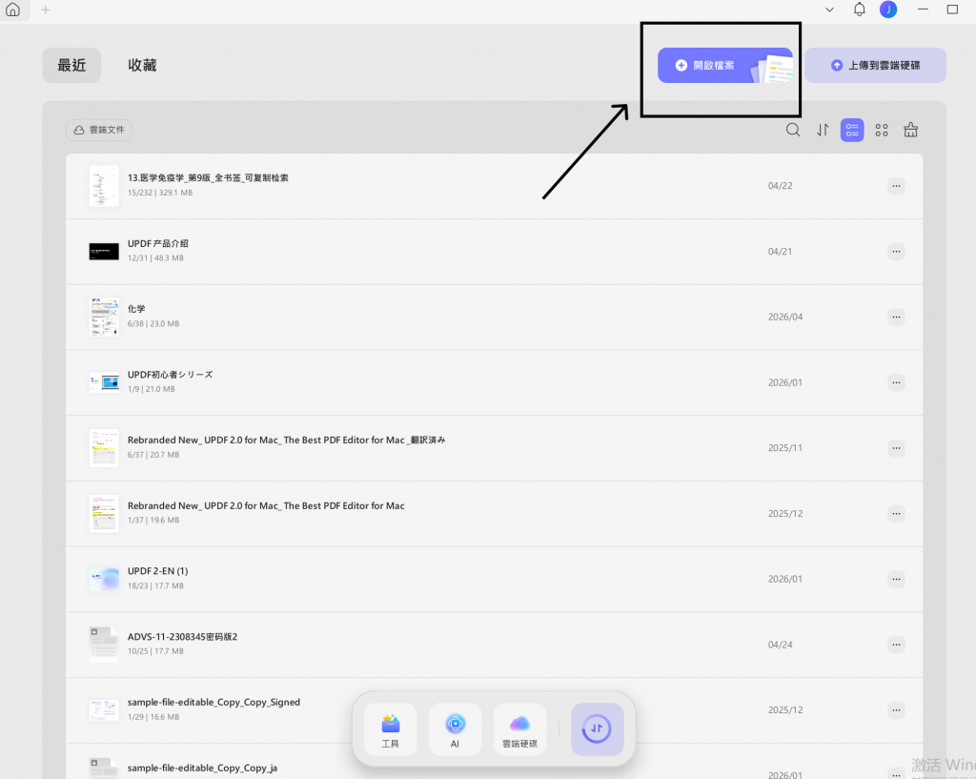Screen dimensions: 976x779
Task: Click 上傳到雲端硬碟 button
Action: [875, 66]
